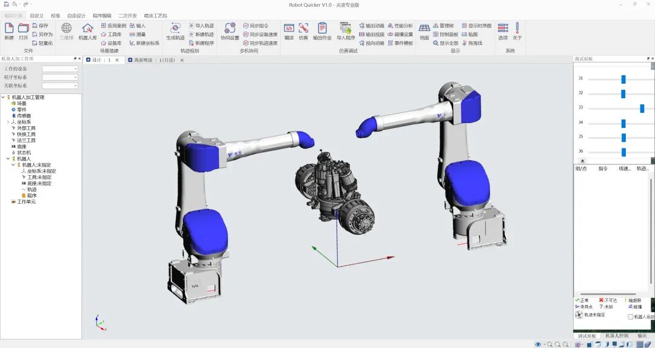This screenshot has width=655, height=348.
Task: Open the 关联坐标系 dropdown
Action: coord(59,85)
